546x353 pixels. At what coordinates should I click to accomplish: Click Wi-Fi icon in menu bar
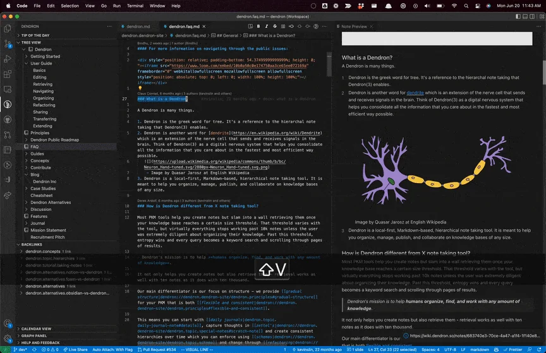pyautogui.click(x=454, y=6)
